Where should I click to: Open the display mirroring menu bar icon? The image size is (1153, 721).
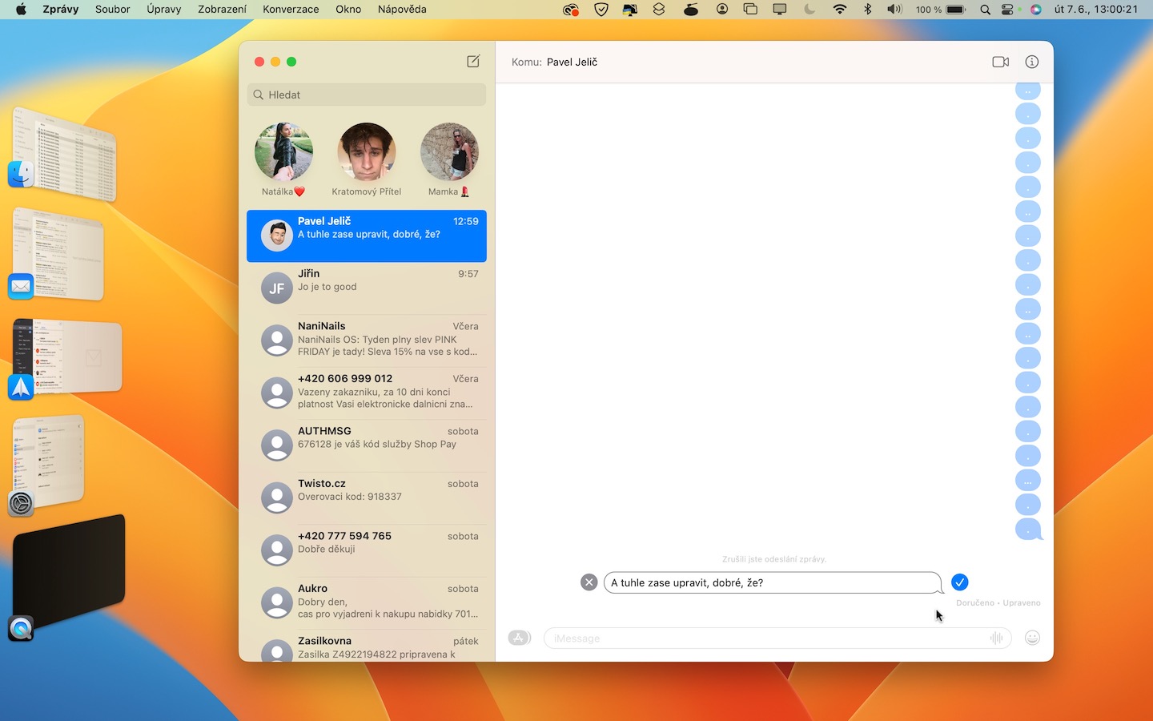point(779,10)
